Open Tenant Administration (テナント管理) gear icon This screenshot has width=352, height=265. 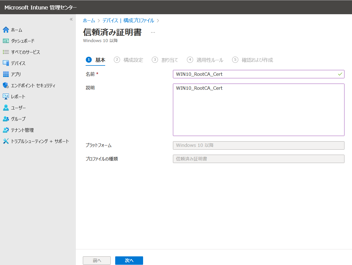click(x=6, y=130)
